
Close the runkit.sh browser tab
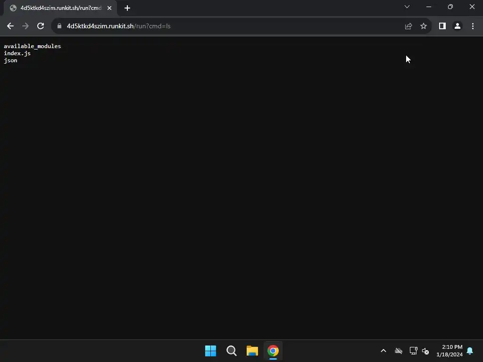tap(109, 8)
